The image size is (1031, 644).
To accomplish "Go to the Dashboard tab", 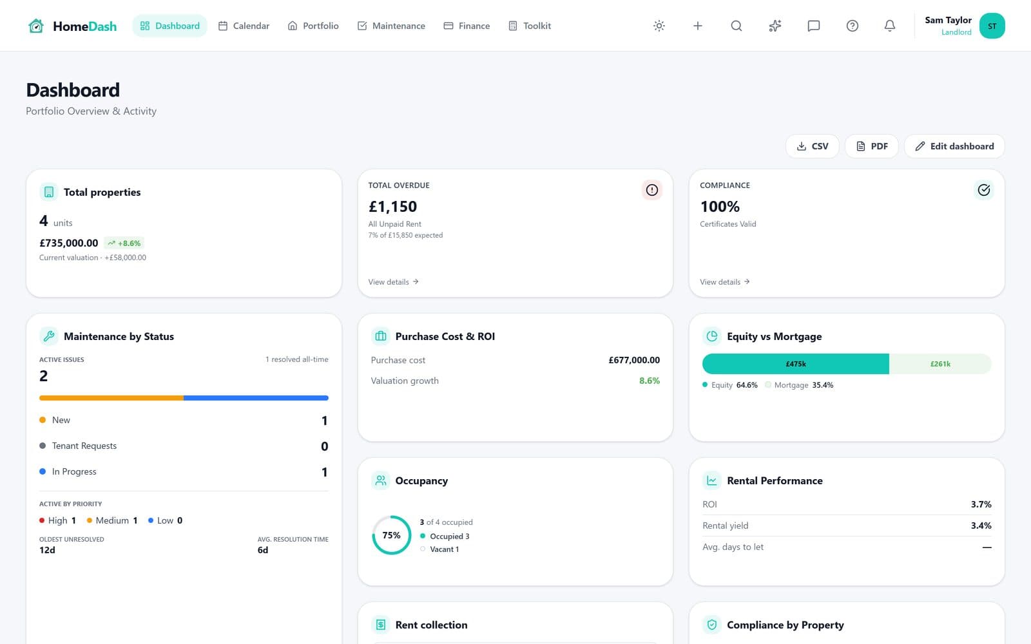I will [169, 26].
